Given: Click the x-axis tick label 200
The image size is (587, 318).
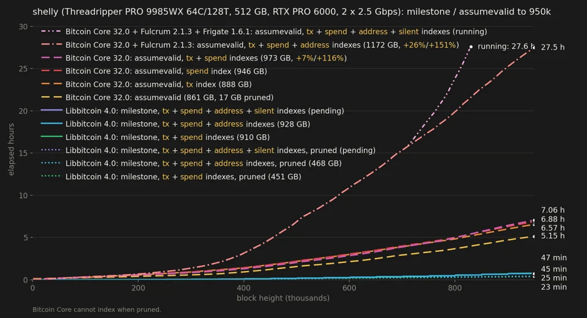Looking at the screenshot, I should coord(138,288).
